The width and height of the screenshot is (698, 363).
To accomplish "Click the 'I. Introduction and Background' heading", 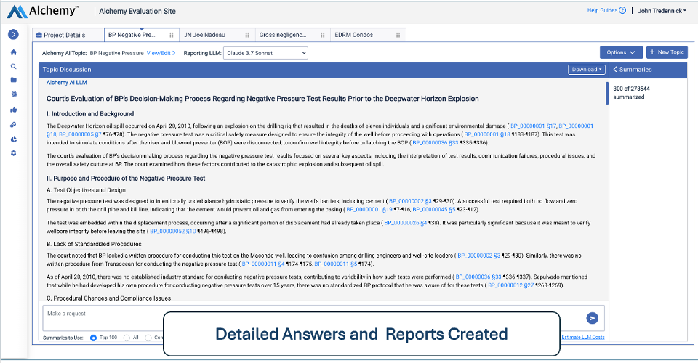I will pyautogui.click(x=90, y=114).
